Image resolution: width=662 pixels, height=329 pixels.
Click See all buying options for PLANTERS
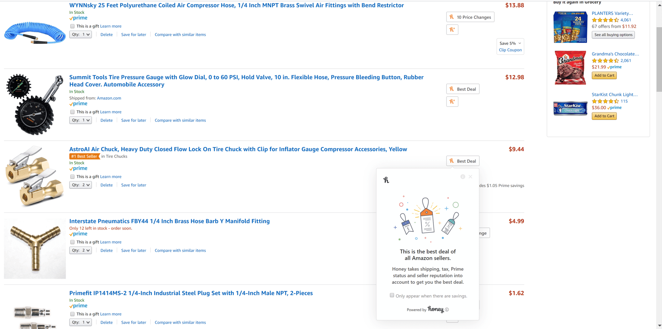click(613, 35)
